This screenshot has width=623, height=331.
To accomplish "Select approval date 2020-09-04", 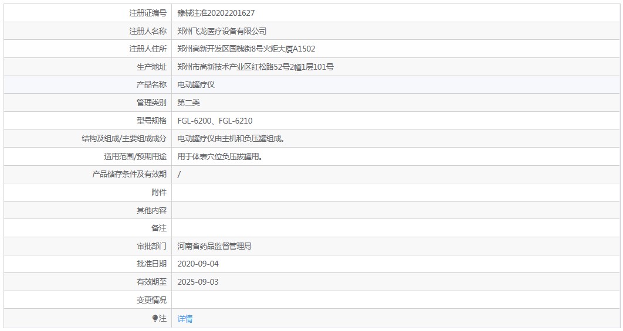I will [x=198, y=264].
